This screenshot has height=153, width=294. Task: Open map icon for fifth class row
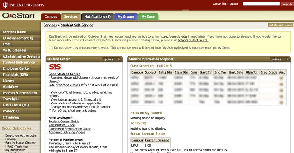click(281, 103)
